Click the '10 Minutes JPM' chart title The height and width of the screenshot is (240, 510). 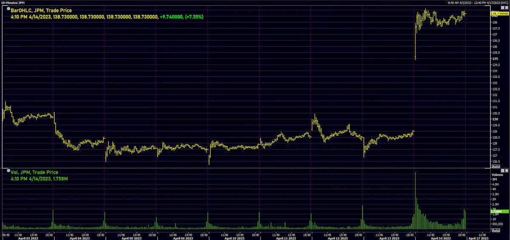(14, 3)
